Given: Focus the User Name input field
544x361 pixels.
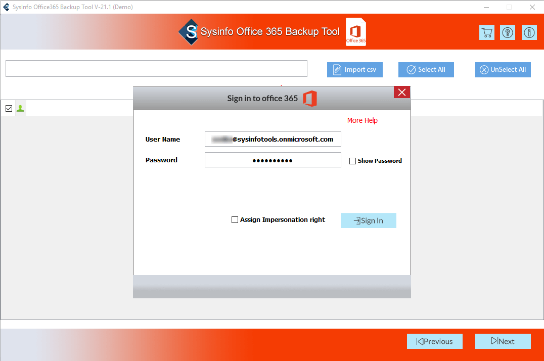Looking at the screenshot, I should pyautogui.click(x=273, y=139).
